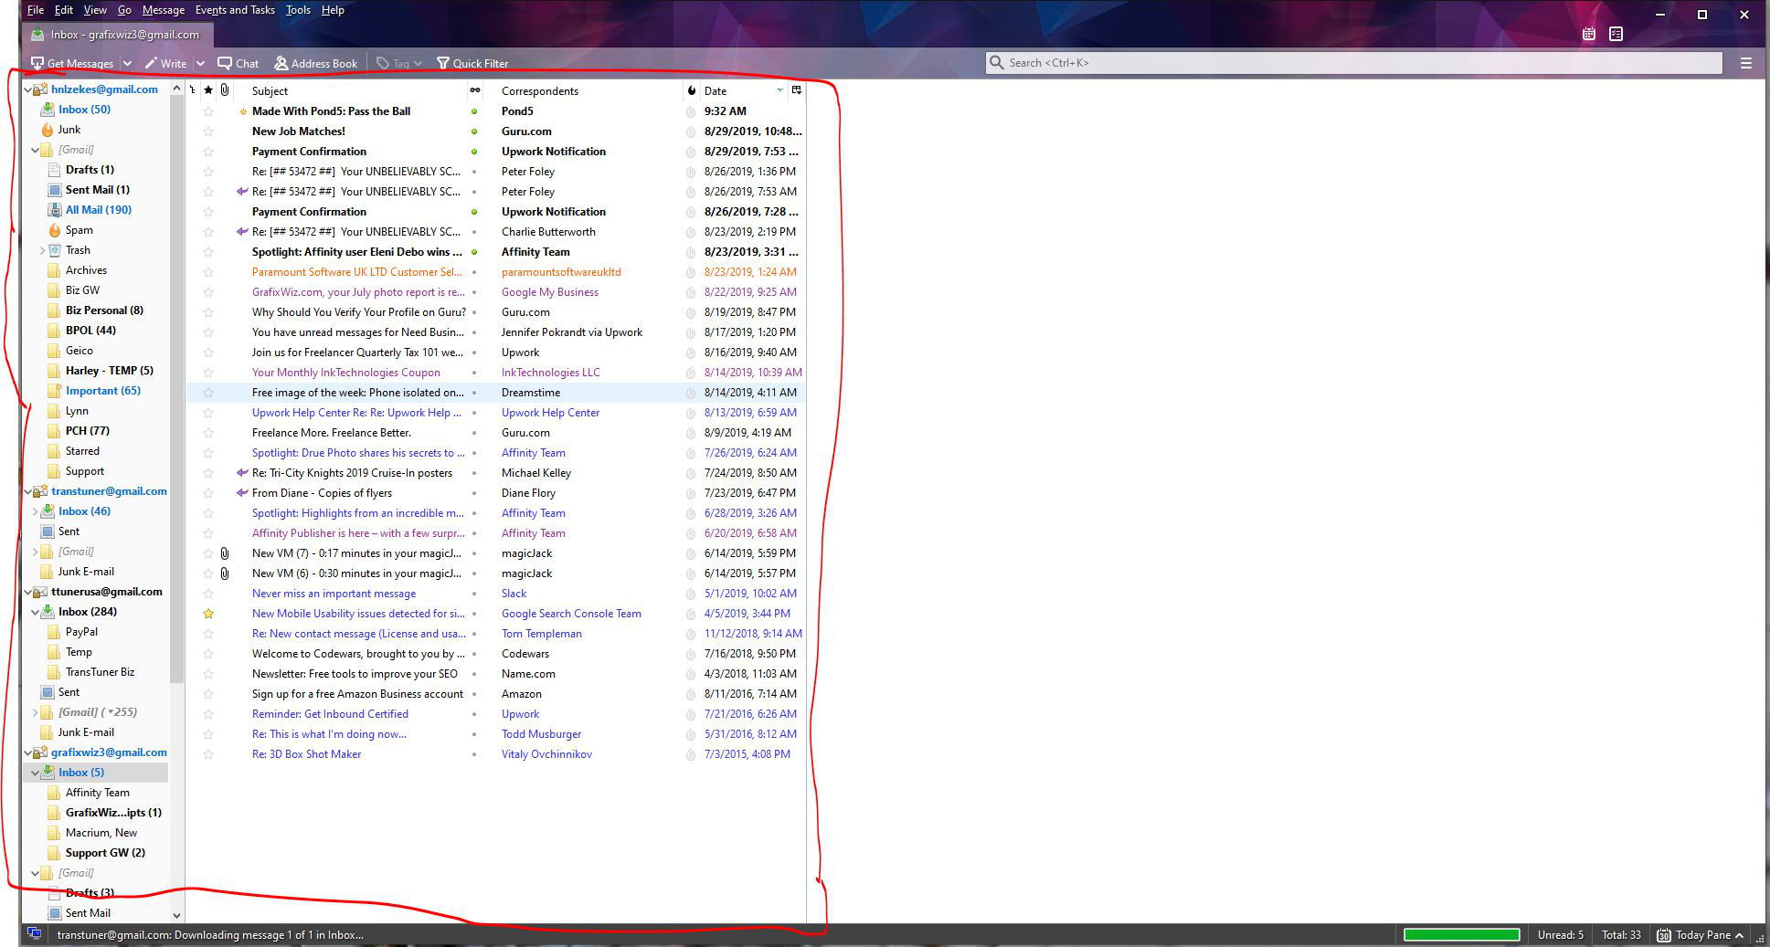Expand the [Gmail] (255) folder
This screenshot has height=947, width=1770.
(x=35, y=712)
